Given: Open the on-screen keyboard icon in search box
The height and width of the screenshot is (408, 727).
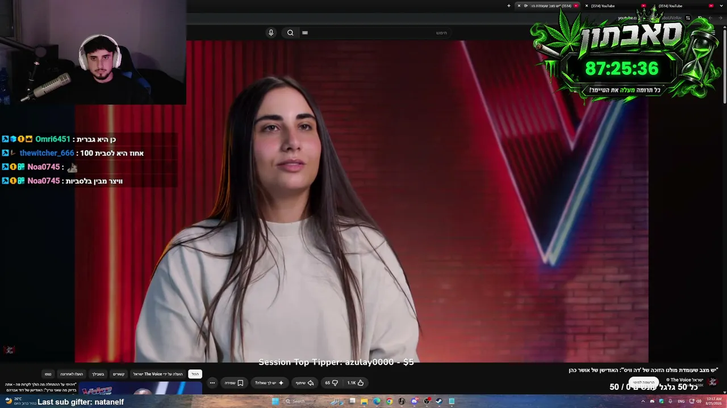Looking at the screenshot, I should (x=305, y=33).
